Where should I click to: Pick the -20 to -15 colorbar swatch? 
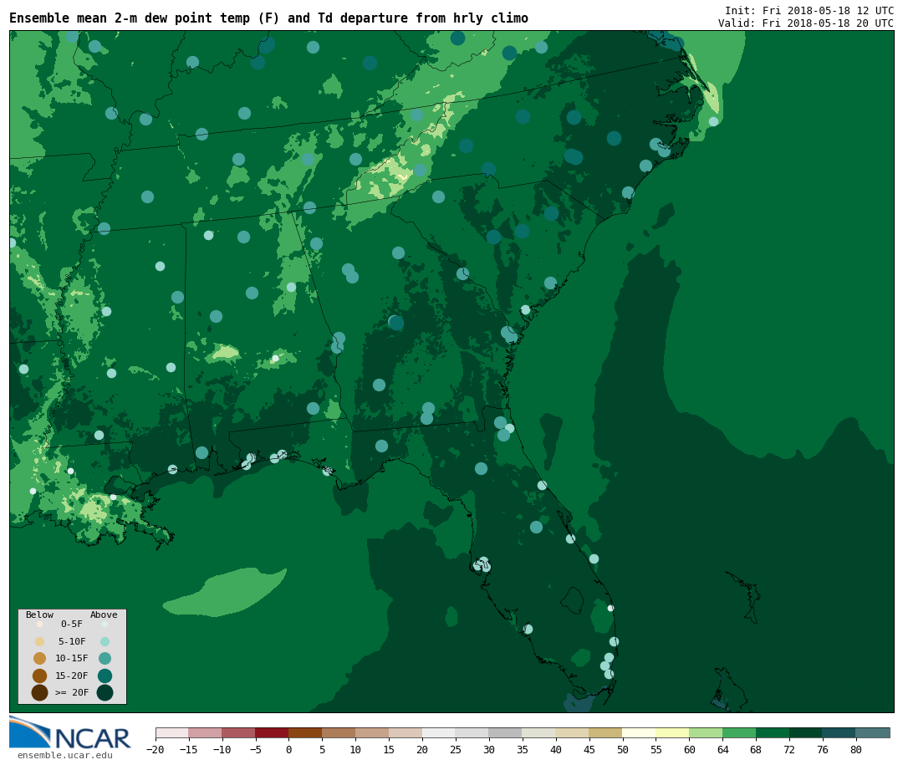click(x=172, y=732)
